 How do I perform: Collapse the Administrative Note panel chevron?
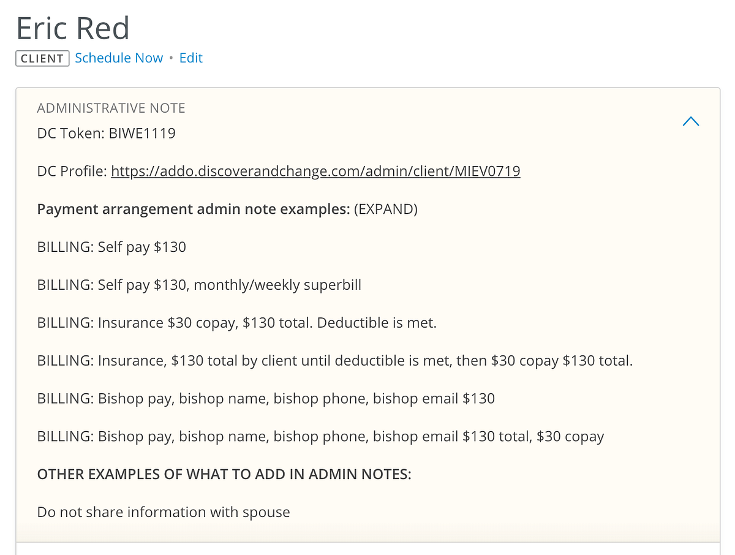coord(690,121)
